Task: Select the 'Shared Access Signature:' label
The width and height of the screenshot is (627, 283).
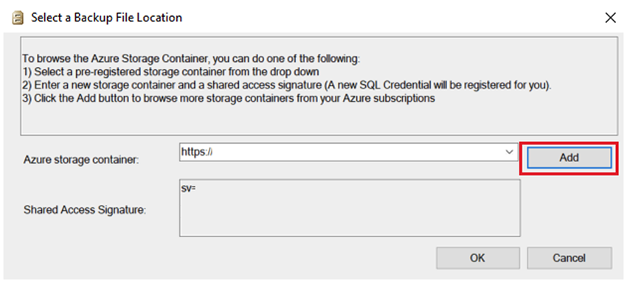Action: pyautogui.click(x=85, y=210)
